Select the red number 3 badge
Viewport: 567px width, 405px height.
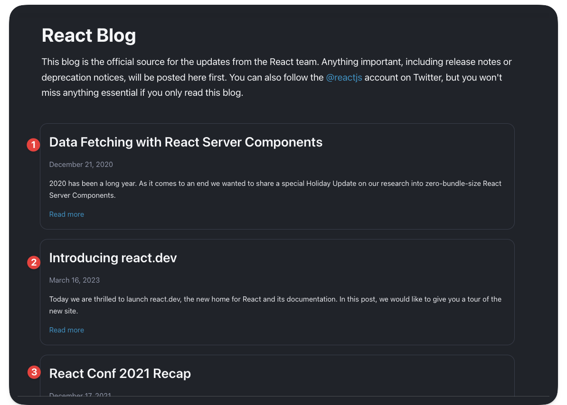pos(33,372)
